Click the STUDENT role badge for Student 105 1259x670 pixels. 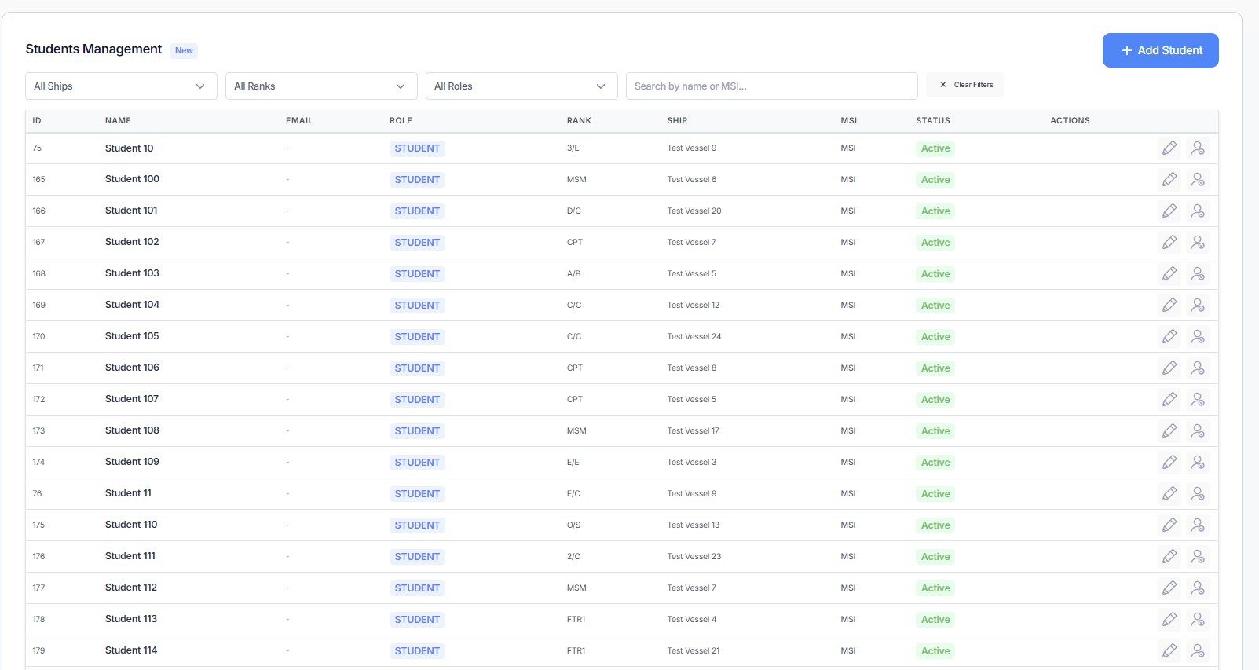[417, 337]
